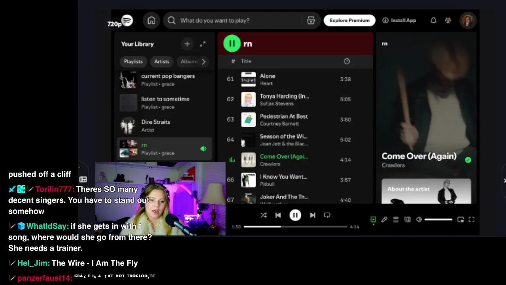Select track Joker And The Thief

coord(295,198)
